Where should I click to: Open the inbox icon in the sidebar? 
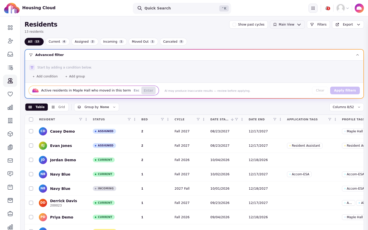(10, 54)
